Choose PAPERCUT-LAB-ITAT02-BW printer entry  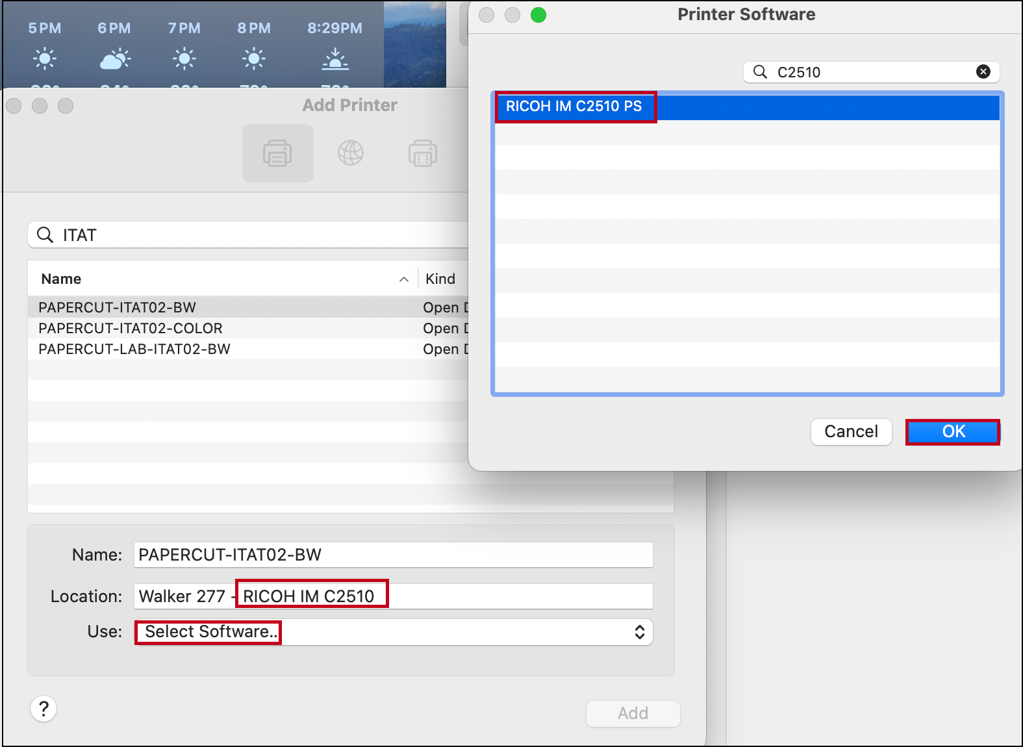(x=134, y=349)
